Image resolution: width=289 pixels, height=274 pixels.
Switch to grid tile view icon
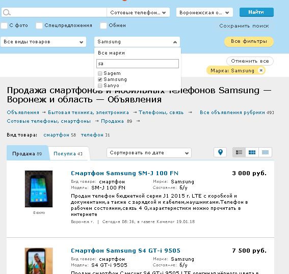point(252,152)
